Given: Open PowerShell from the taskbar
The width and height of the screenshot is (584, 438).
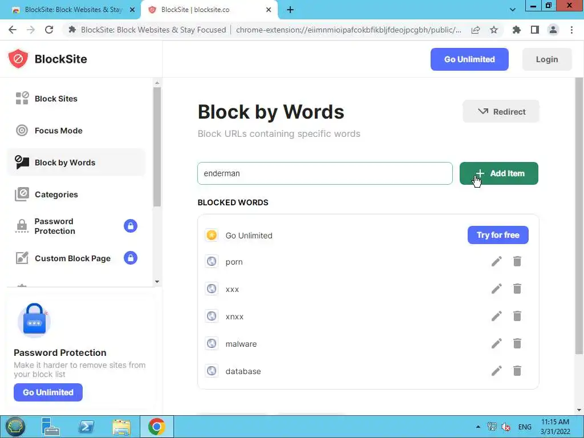Looking at the screenshot, I should coord(87,427).
